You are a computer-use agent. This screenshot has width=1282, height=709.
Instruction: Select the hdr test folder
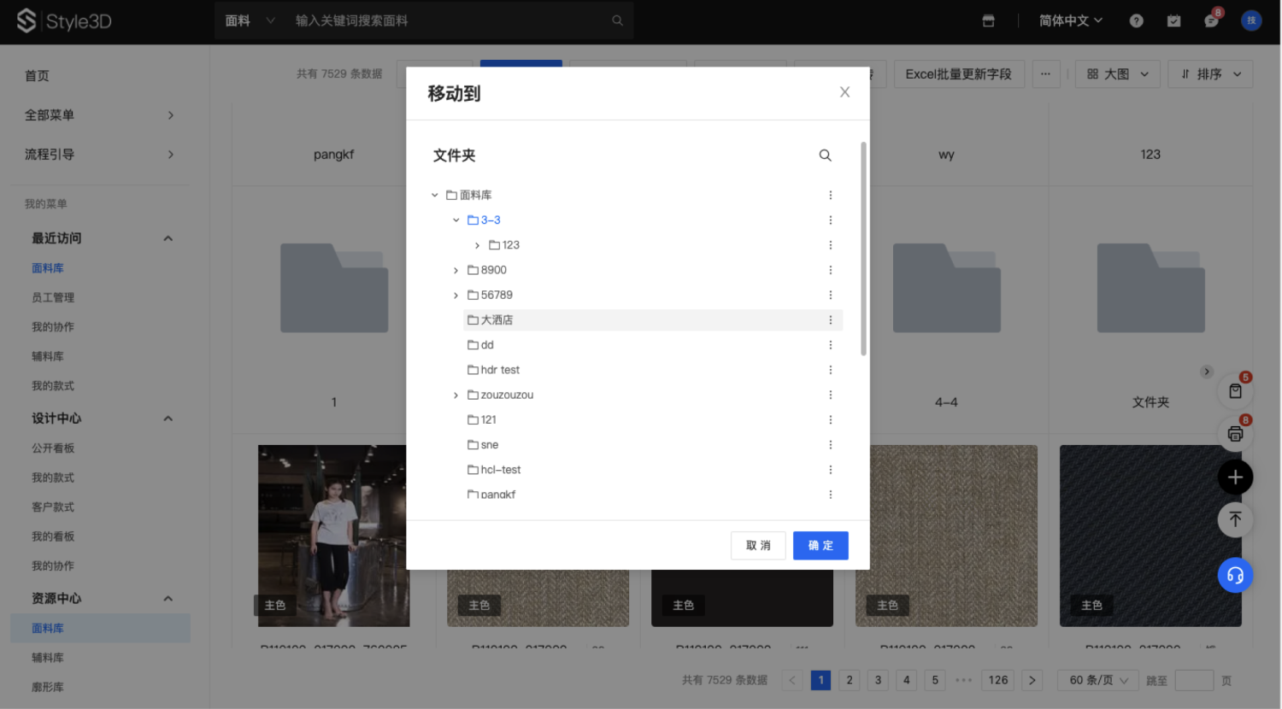(x=500, y=370)
